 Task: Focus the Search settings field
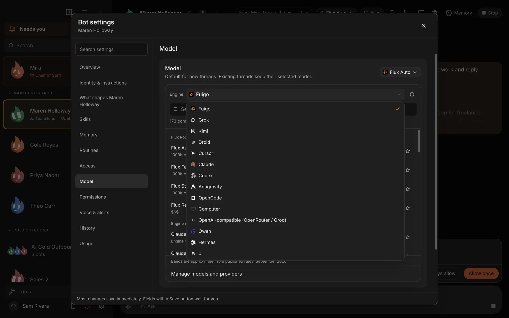[x=111, y=49]
